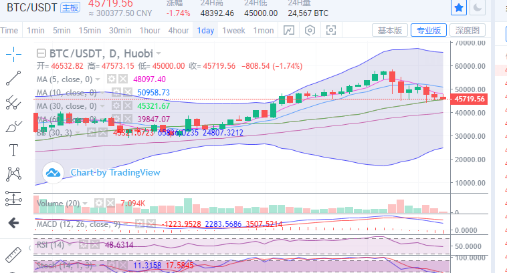Expand Volume (20) dropdown arrow
Screen dimensions: 507x273
click(86, 204)
